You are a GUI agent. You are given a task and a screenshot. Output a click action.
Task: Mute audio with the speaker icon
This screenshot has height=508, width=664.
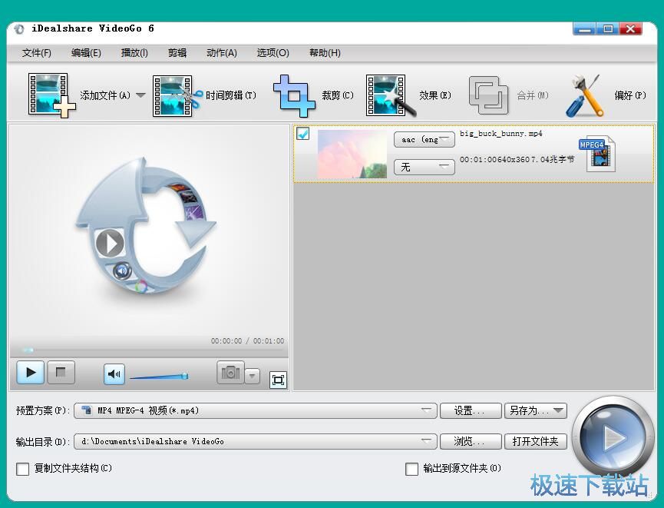[114, 374]
